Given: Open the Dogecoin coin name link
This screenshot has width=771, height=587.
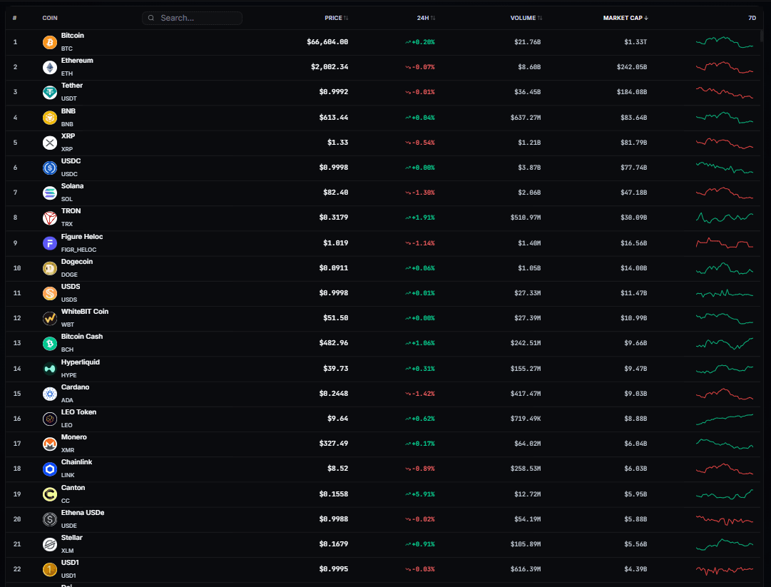Looking at the screenshot, I should pos(77,262).
